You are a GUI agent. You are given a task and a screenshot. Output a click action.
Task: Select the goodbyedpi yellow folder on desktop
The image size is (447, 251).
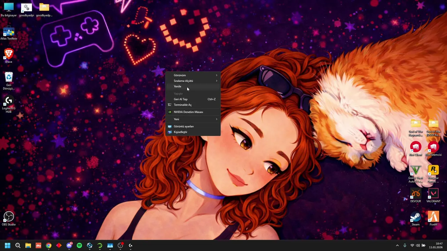44,9
